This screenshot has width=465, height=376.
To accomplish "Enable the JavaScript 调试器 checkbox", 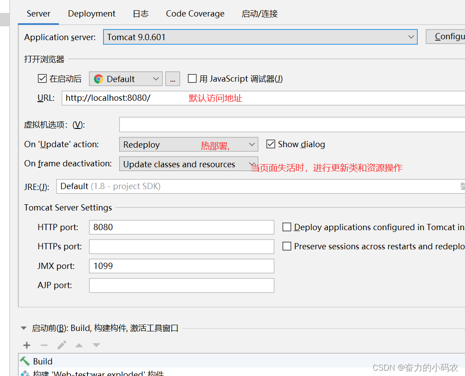I will click(192, 79).
